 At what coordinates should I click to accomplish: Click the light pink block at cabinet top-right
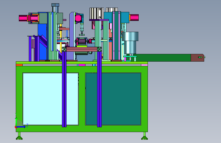144,65
